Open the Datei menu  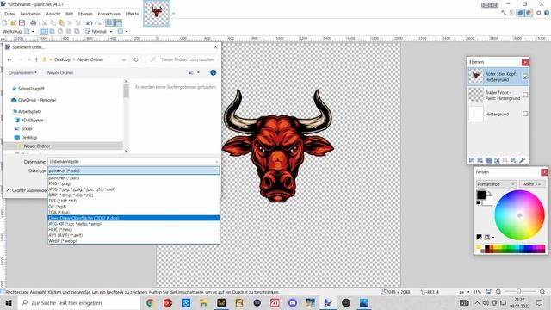(x=9, y=14)
